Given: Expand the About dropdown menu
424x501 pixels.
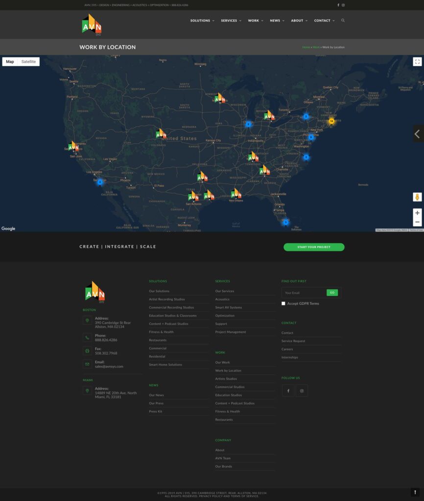Looking at the screenshot, I should [x=299, y=21].
